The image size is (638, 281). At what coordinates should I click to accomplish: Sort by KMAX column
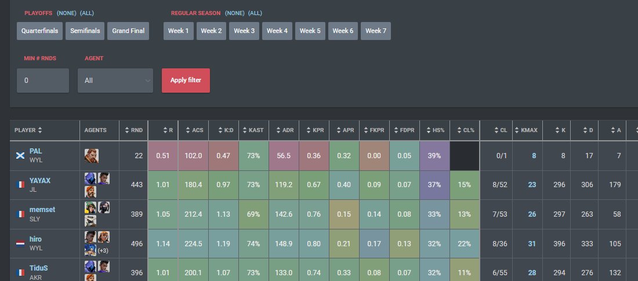click(527, 130)
